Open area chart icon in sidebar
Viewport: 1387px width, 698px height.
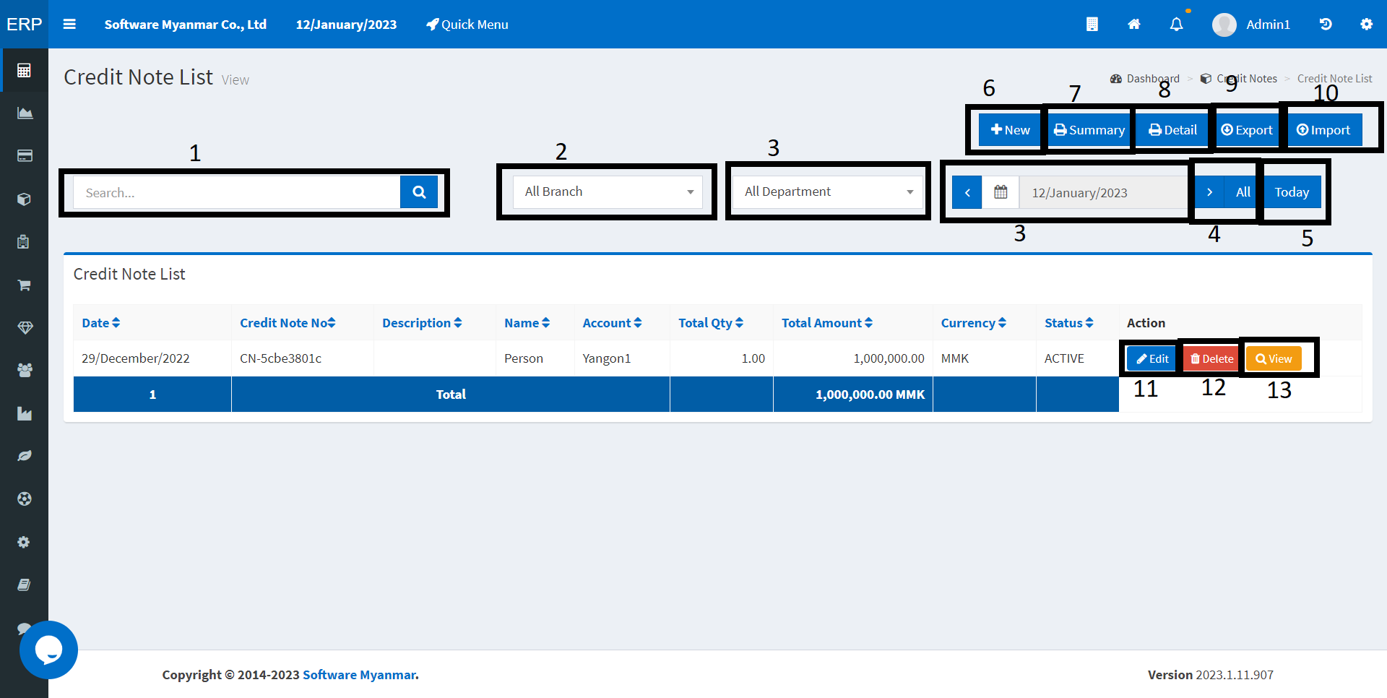tap(24, 113)
